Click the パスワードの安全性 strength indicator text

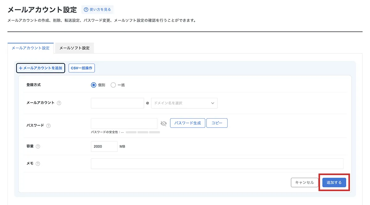pyautogui.click(x=107, y=132)
